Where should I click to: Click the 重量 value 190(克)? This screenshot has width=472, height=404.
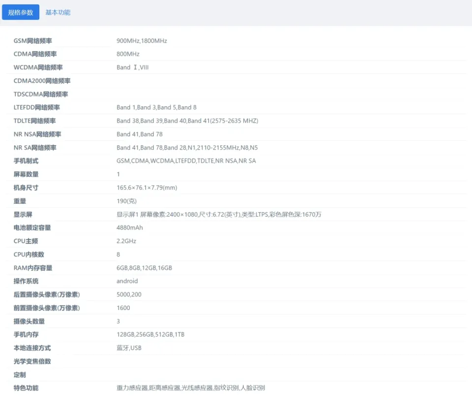tap(126, 201)
